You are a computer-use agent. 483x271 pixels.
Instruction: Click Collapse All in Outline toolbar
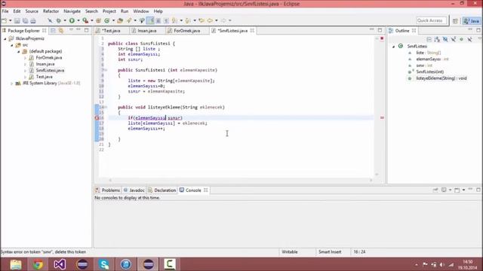click(x=429, y=39)
